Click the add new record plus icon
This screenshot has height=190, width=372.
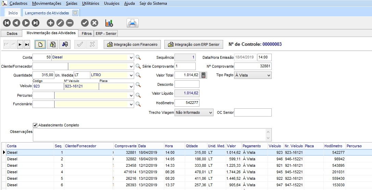click(50, 23)
